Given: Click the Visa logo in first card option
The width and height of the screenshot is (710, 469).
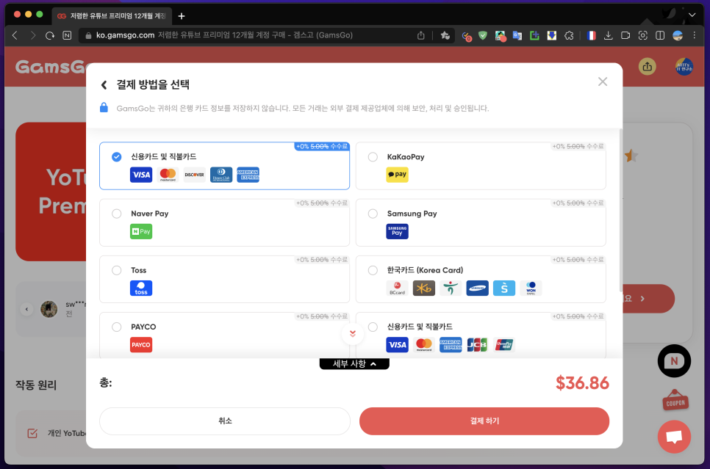Looking at the screenshot, I should click(141, 175).
